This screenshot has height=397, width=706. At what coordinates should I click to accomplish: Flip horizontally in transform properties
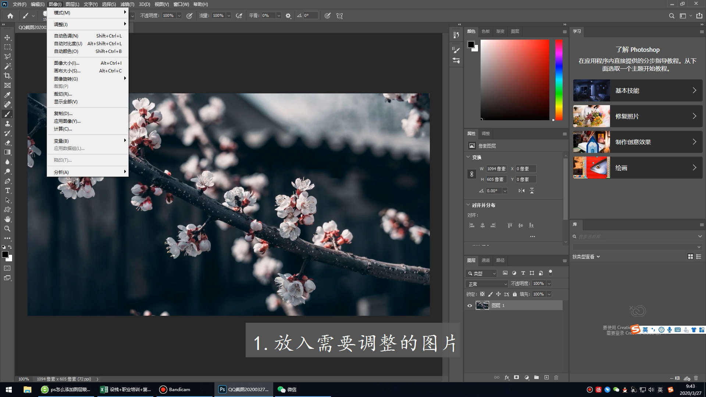(521, 190)
